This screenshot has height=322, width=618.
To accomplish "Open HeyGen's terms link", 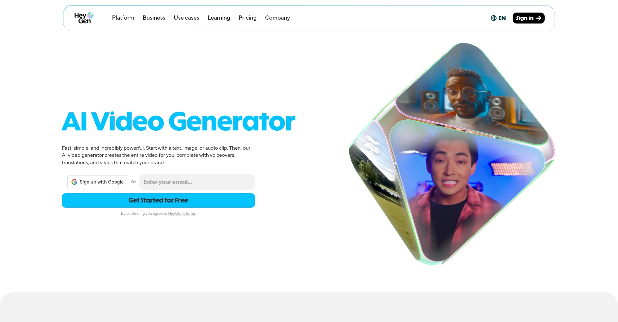I will click(x=182, y=213).
